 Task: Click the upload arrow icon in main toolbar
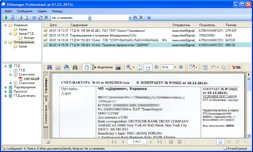13,18
